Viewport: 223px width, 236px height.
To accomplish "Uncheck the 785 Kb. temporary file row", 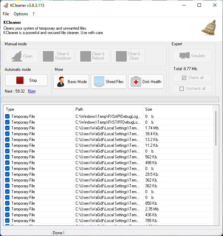I will (x=7, y=220).
